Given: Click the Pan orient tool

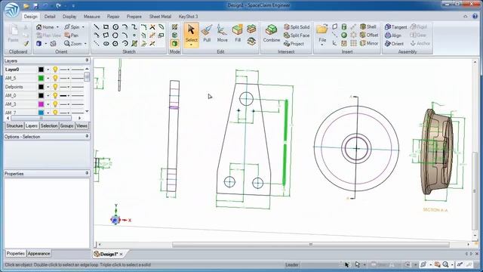Looking at the screenshot, I should 71,36.
